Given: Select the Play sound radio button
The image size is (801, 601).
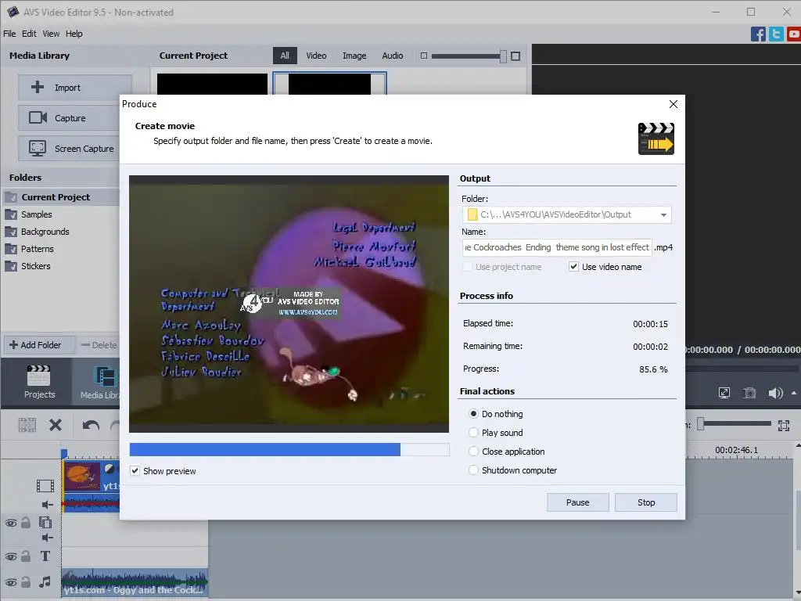Looking at the screenshot, I should [473, 432].
